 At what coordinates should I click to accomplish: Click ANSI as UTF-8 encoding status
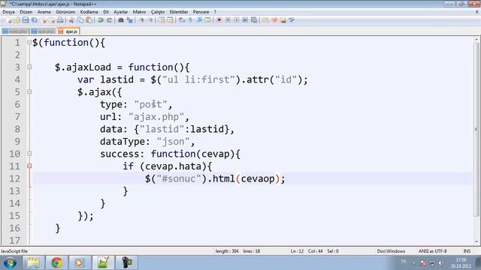(x=433, y=251)
